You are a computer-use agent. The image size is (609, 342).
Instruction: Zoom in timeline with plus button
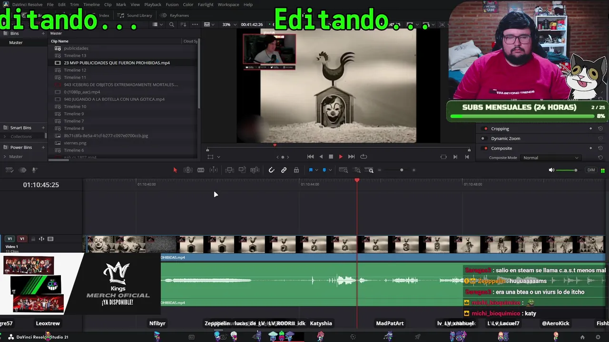pyautogui.click(x=413, y=170)
